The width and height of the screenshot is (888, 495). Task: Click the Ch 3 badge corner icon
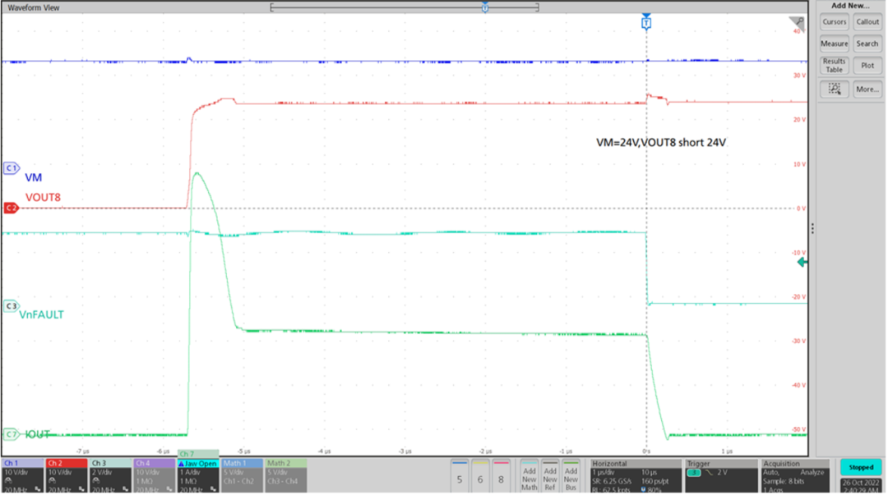126,488
